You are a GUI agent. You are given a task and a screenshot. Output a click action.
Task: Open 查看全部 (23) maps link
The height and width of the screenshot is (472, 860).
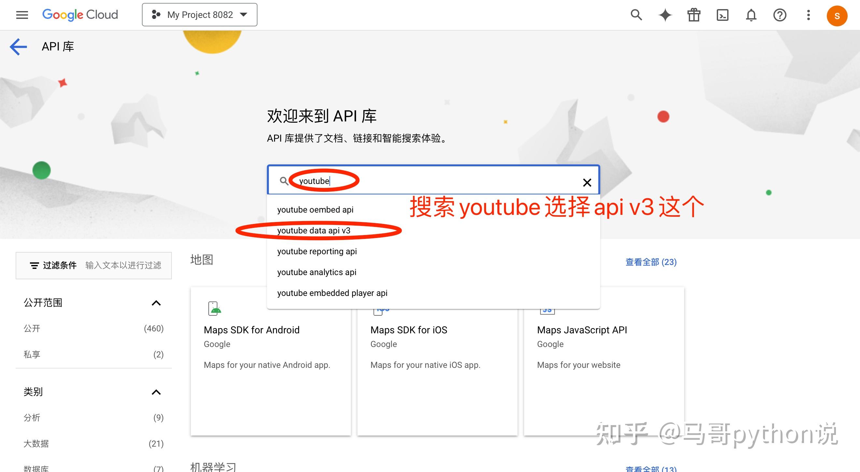(650, 262)
